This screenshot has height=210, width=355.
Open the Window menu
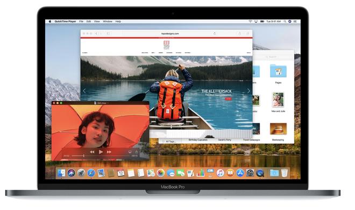(x=108, y=22)
